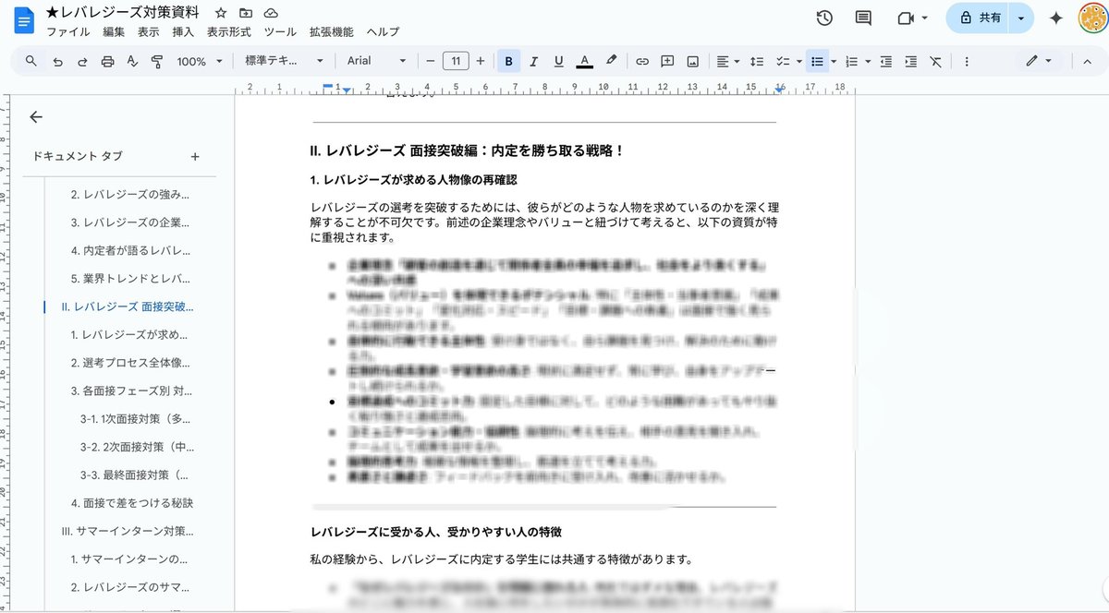This screenshot has width=1109, height=613.
Task: Open the text color picker
Action: pos(584,61)
